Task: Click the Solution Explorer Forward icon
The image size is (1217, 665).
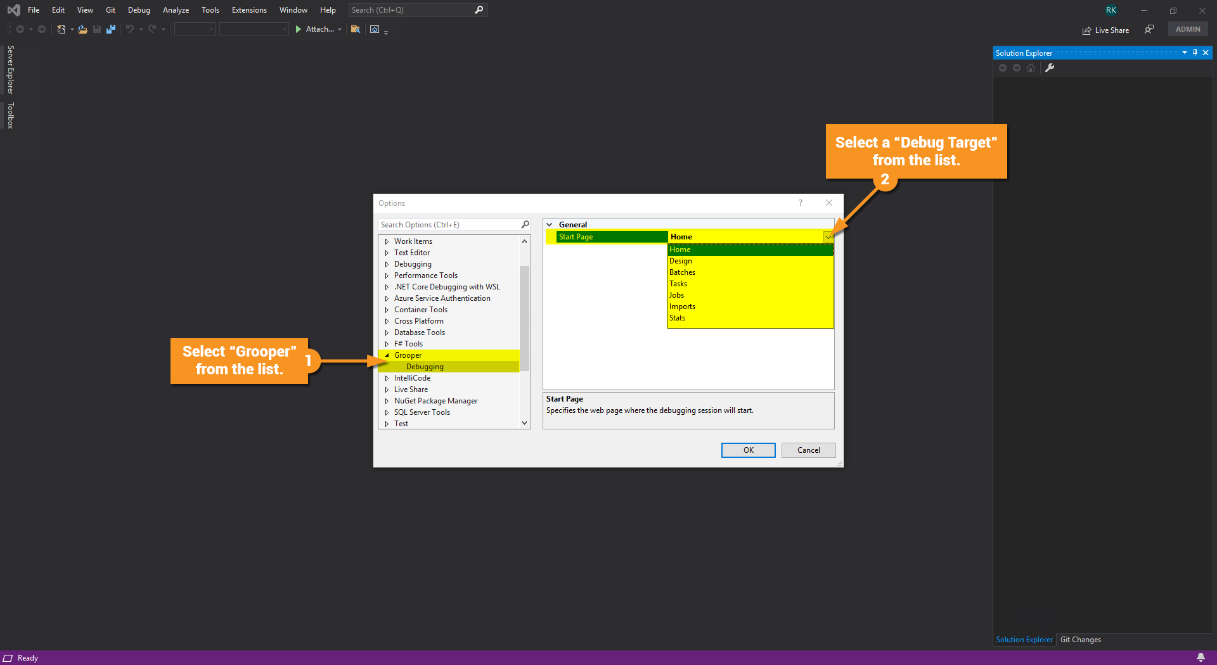Action: 1017,68
